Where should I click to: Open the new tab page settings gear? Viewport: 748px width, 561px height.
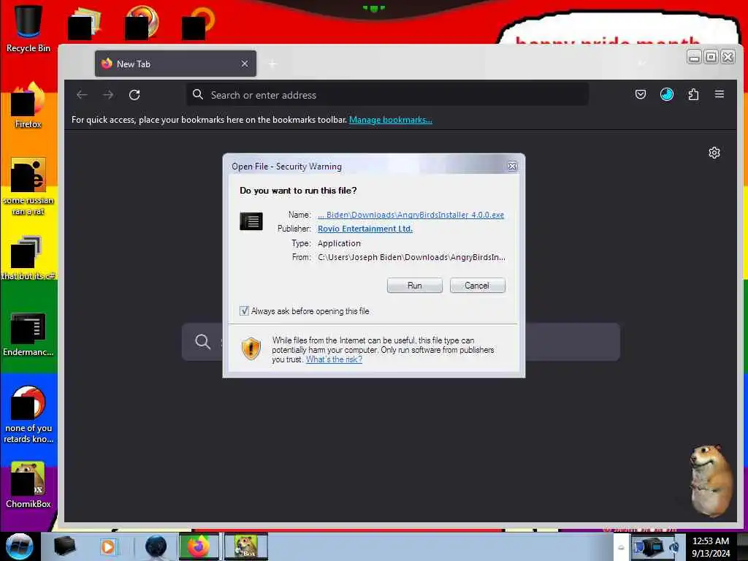(x=714, y=153)
